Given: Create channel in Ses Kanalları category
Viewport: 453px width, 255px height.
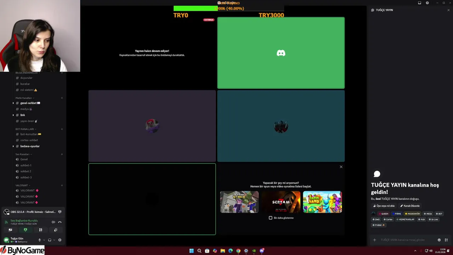Looking at the screenshot, I should coord(62,154).
